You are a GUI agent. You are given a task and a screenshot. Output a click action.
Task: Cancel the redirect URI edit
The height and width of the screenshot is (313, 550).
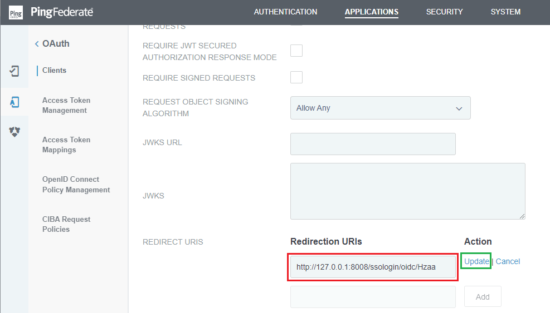(508, 261)
